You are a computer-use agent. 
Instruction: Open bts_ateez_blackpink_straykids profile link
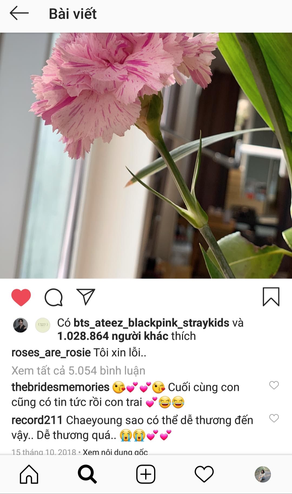click(x=151, y=323)
